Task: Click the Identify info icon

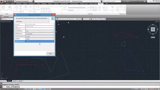Action: pyautogui.click(x=38, y=8)
